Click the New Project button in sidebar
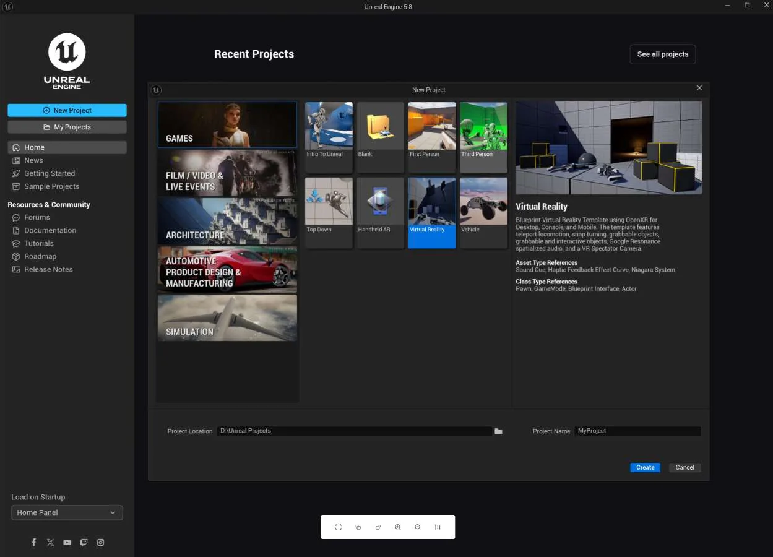Screen dimensions: 773x557 (67, 110)
